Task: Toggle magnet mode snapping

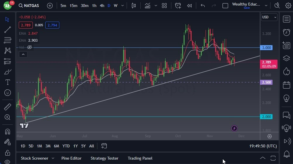Action: (x=8, y=131)
